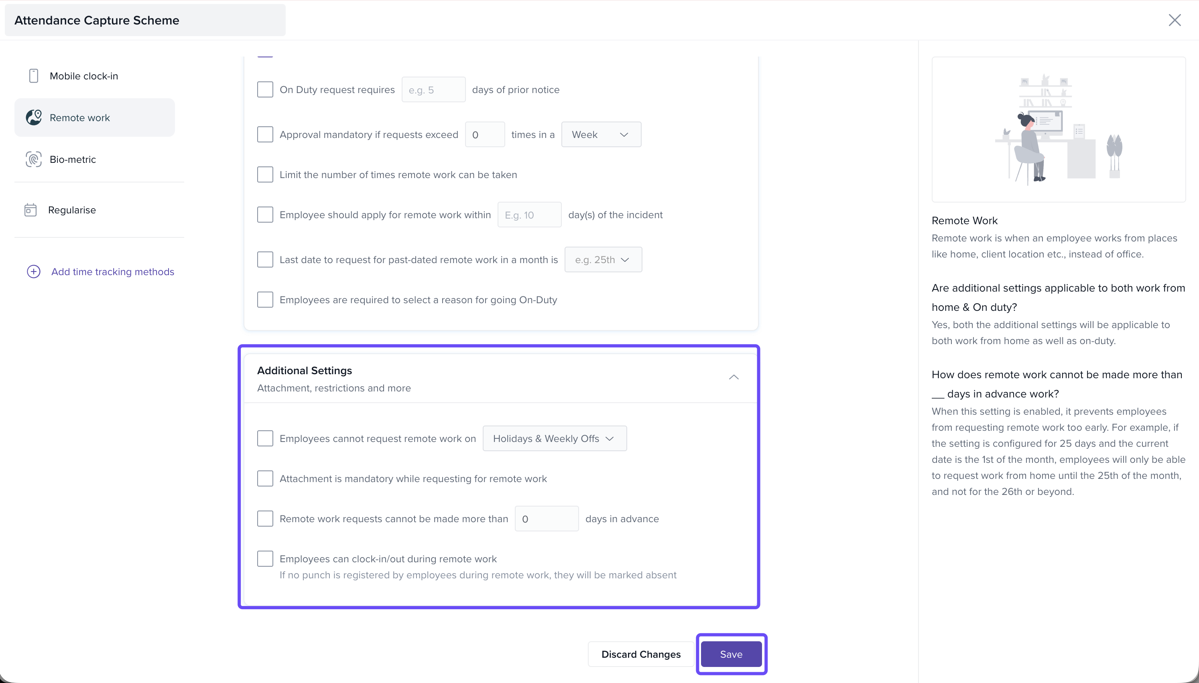Image resolution: width=1199 pixels, height=683 pixels.
Task: Click the Regularise calendar icon
Action: 30,210
